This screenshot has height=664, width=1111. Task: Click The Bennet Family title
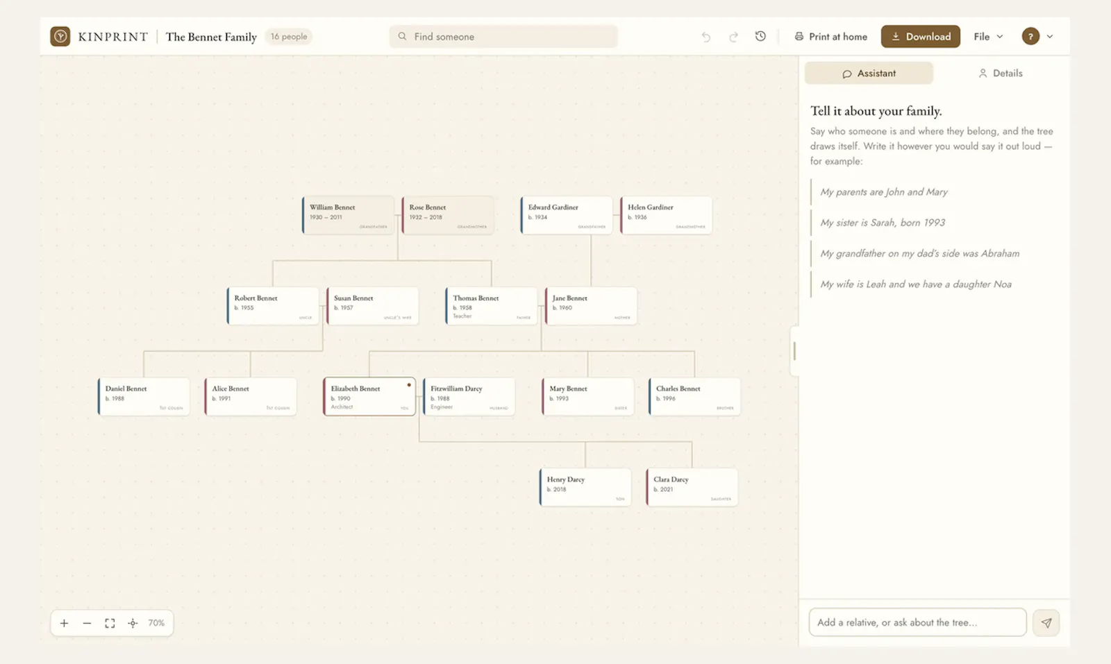click(211, 37)
